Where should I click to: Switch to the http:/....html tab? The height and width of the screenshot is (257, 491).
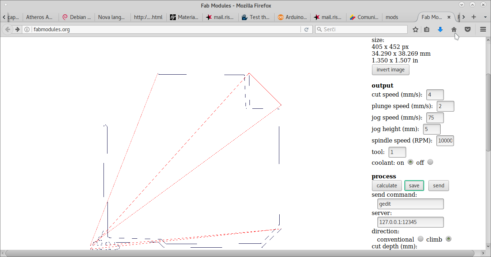pos(148,17)
